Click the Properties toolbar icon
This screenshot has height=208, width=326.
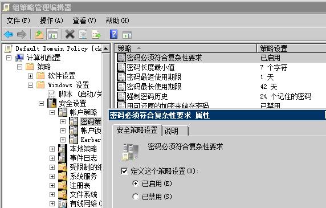coord(83,35)
